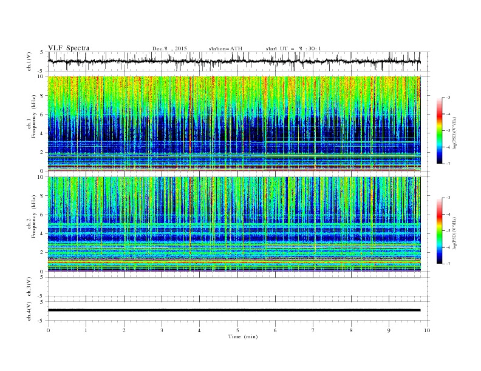This screenshot has height=371, width=481.
Task: Click the "10" tick label on time axis
Action: (427, 330)
